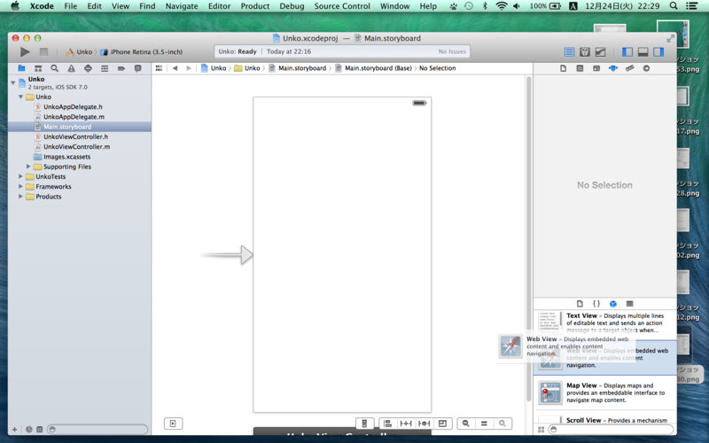
Task: Open the Debug navigator icon
Action: [105, 68]
